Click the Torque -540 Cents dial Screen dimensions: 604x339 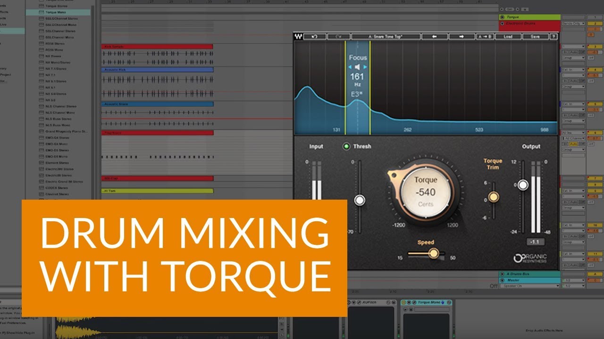tap(426, 192)
